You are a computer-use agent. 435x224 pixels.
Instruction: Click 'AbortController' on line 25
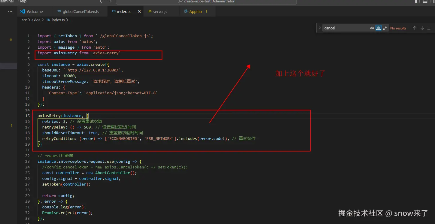113,173
